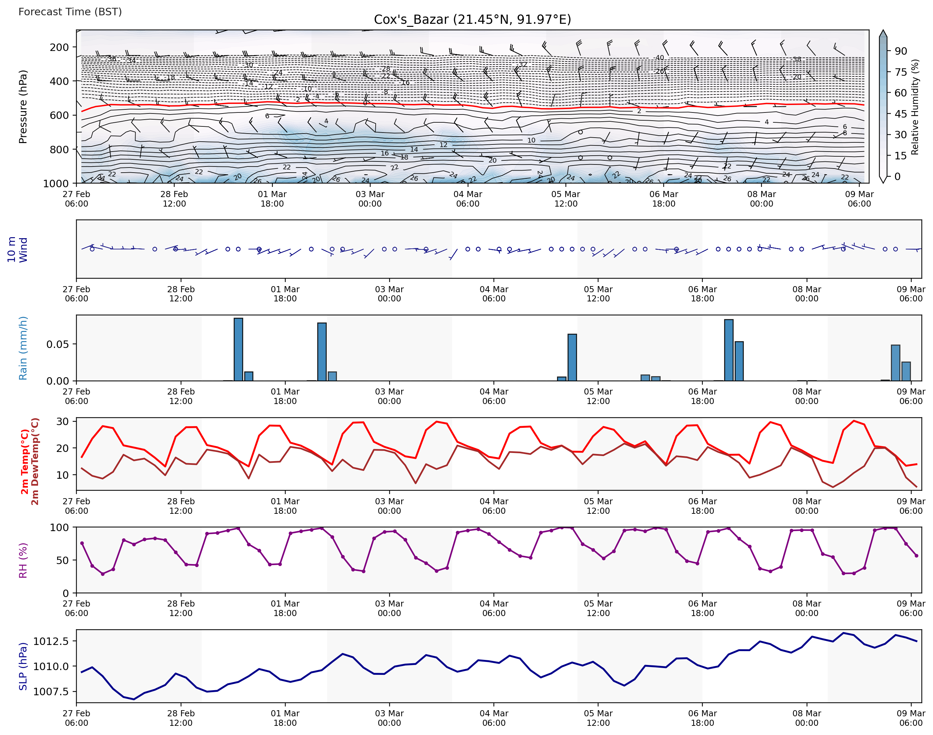
Task: Click the SLP (hPa) axis label
Action: [23, 666]
